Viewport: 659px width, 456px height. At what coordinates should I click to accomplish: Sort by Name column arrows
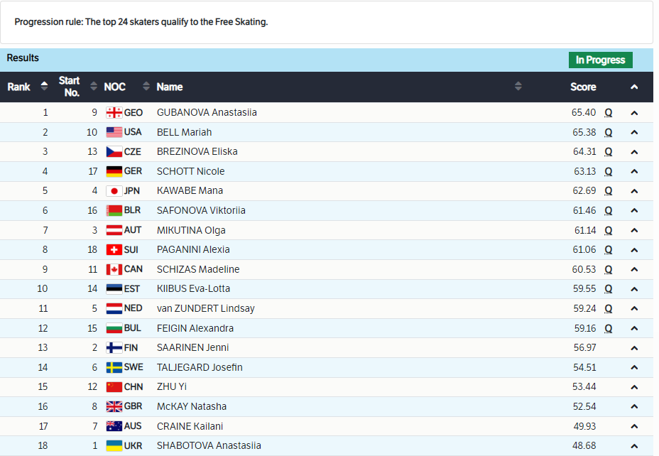(x=518, y=87)
